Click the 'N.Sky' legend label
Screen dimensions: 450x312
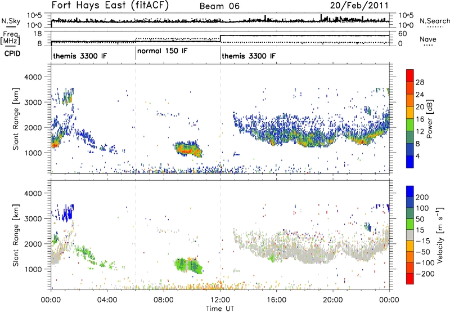click(x=11, y=21)
